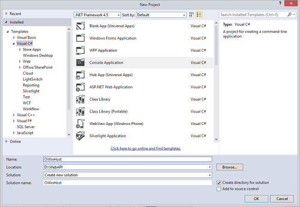The image size is (300, 207).
Task: Open the Solution dropdown
Action: (x=127, y=175)
